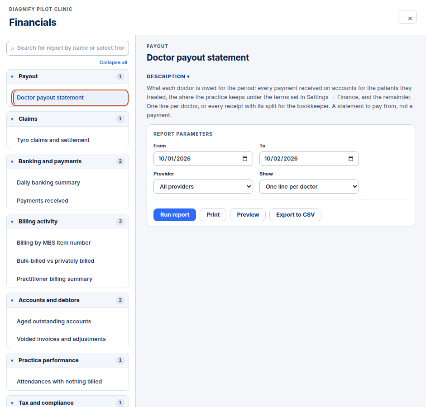Image resolution: width=426 pixels, height=407 pixels.
Task: Open Bulk-billed vs privately billed report
Action: click(70, 261)
